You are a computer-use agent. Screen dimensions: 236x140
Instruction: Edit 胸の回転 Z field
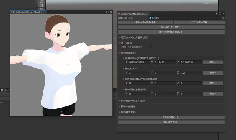191,94
